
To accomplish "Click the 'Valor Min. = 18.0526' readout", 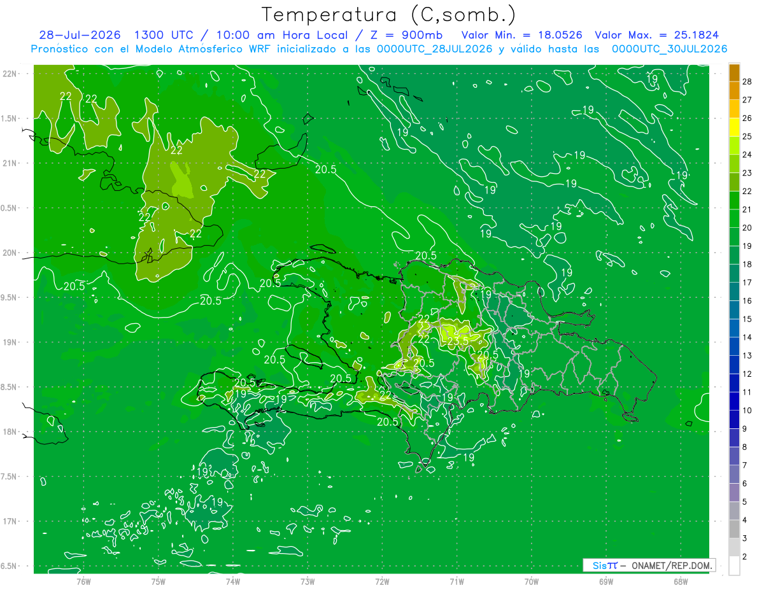I will click(x=521, y=35).
